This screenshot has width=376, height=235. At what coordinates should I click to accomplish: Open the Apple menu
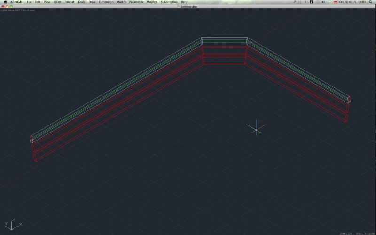[5, 2]
